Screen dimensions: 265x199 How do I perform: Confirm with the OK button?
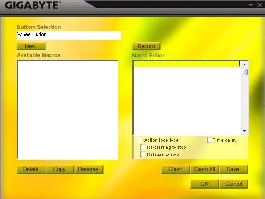tap(204, 184)
